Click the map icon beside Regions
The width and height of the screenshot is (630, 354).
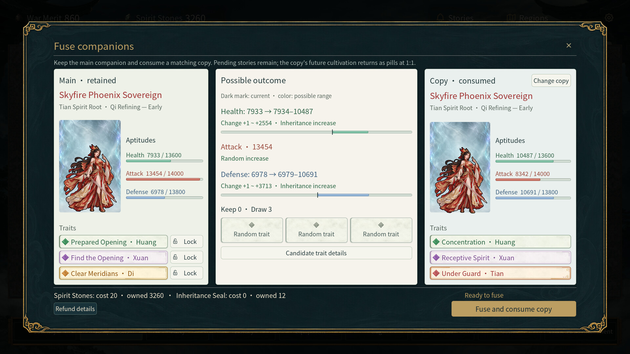pyautogui.click(x=511, y=18)
